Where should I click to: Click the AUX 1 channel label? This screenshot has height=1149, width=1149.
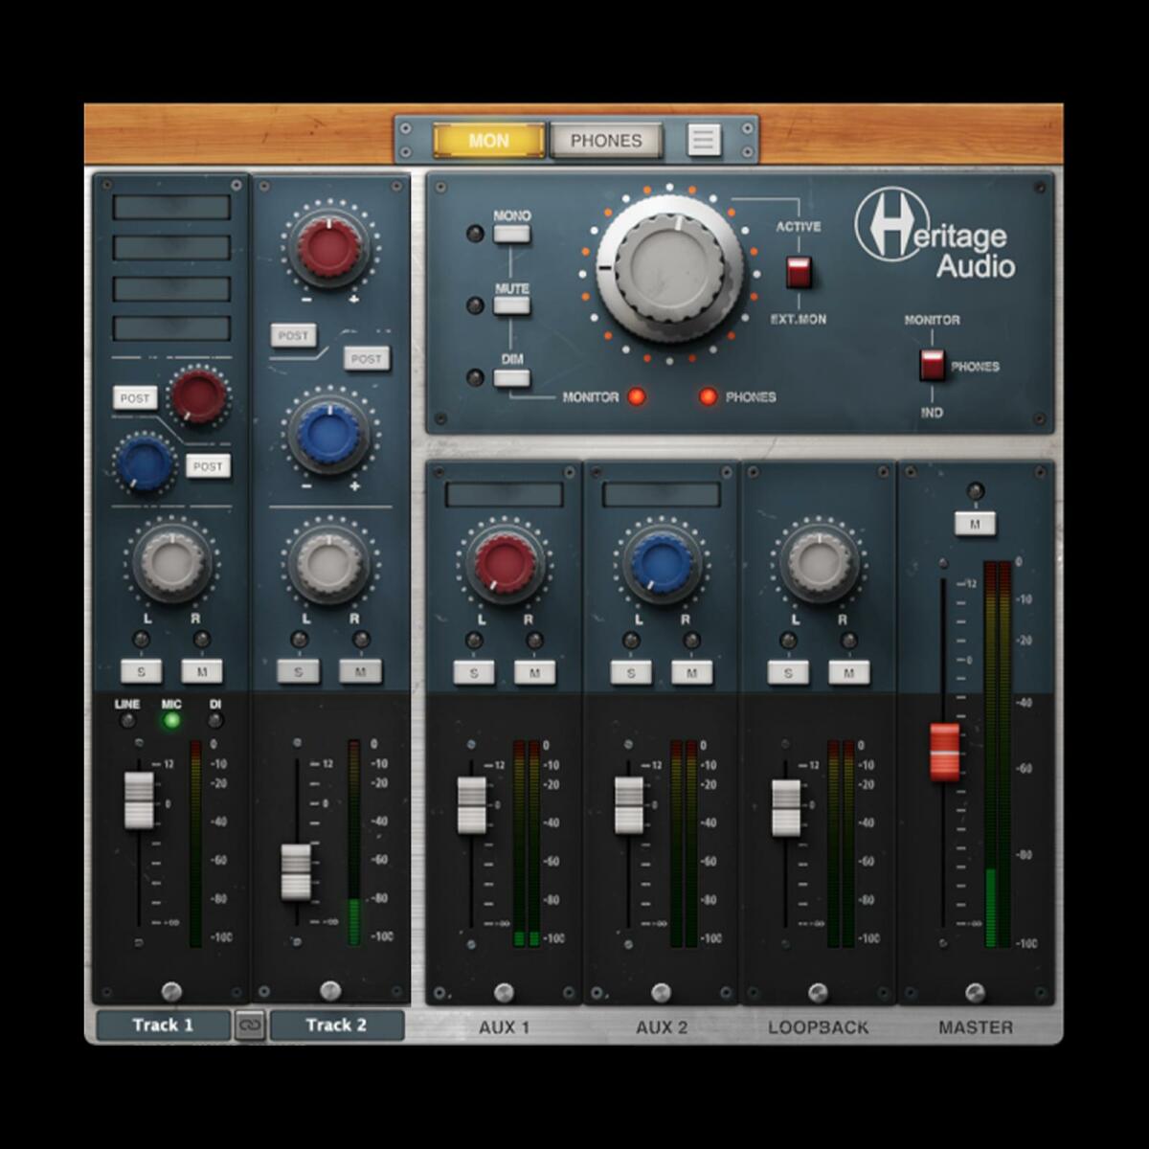point(505,1027)
